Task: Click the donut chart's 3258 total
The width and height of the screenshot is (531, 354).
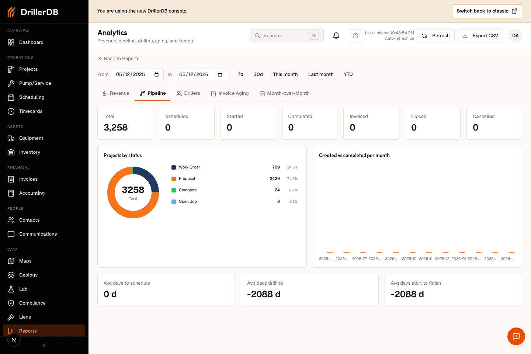Action: pyautogui.click(x=133, y=190)
